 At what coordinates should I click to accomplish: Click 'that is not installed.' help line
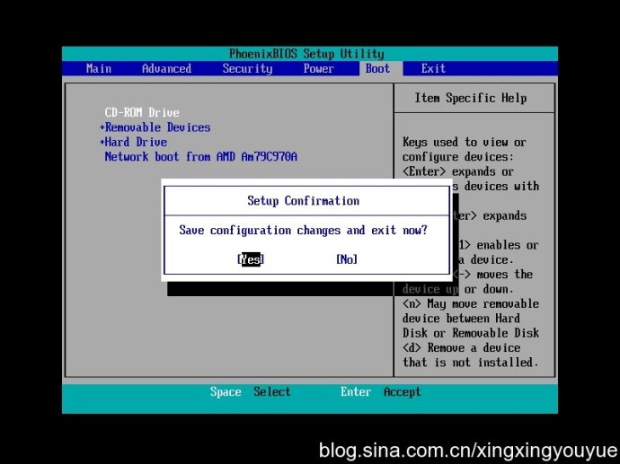471,362
